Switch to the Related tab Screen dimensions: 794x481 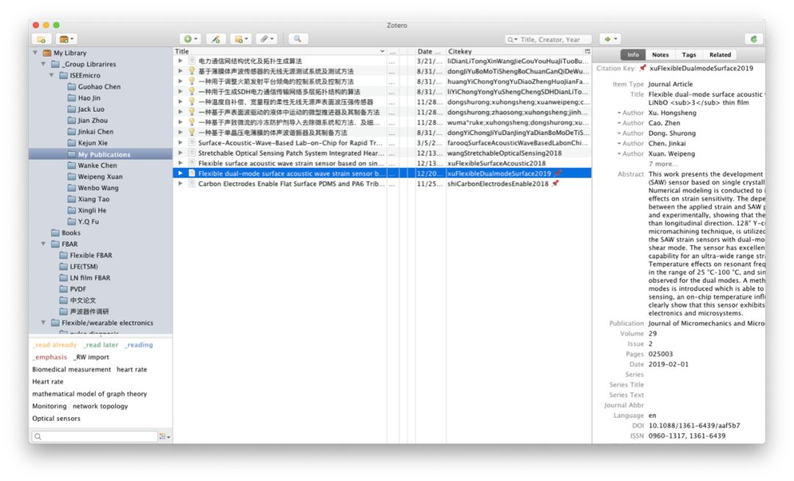click(720, 54)
